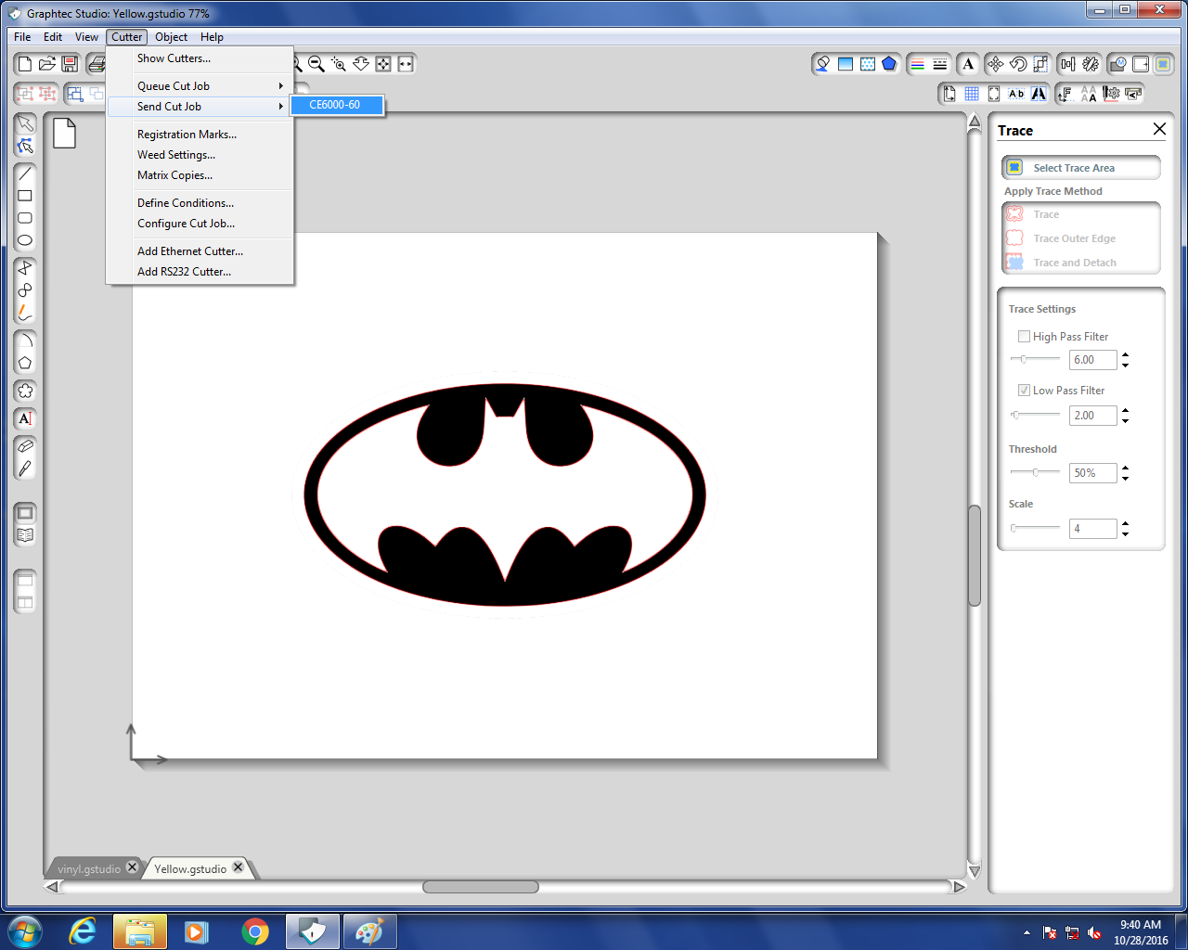This screenshot has width=1188, height=950.
Task: Enable the High Pass Filter checkbox
Action: (1024, 337)
